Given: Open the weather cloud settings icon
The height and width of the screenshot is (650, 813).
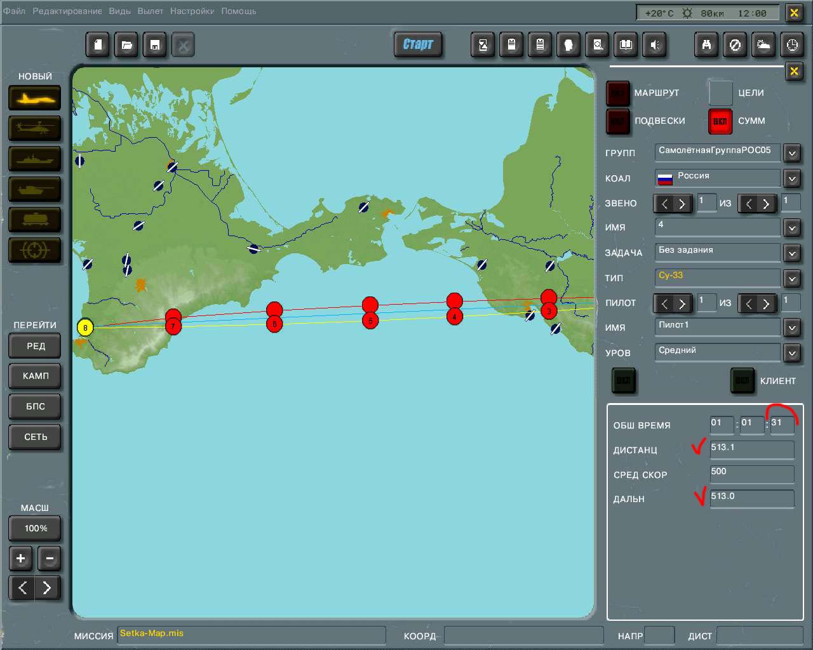Looking at the screenshot, I should coord(763,45).
